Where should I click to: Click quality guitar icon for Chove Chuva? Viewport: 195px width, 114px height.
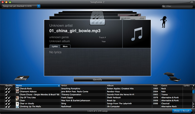(x=7, y=95)
